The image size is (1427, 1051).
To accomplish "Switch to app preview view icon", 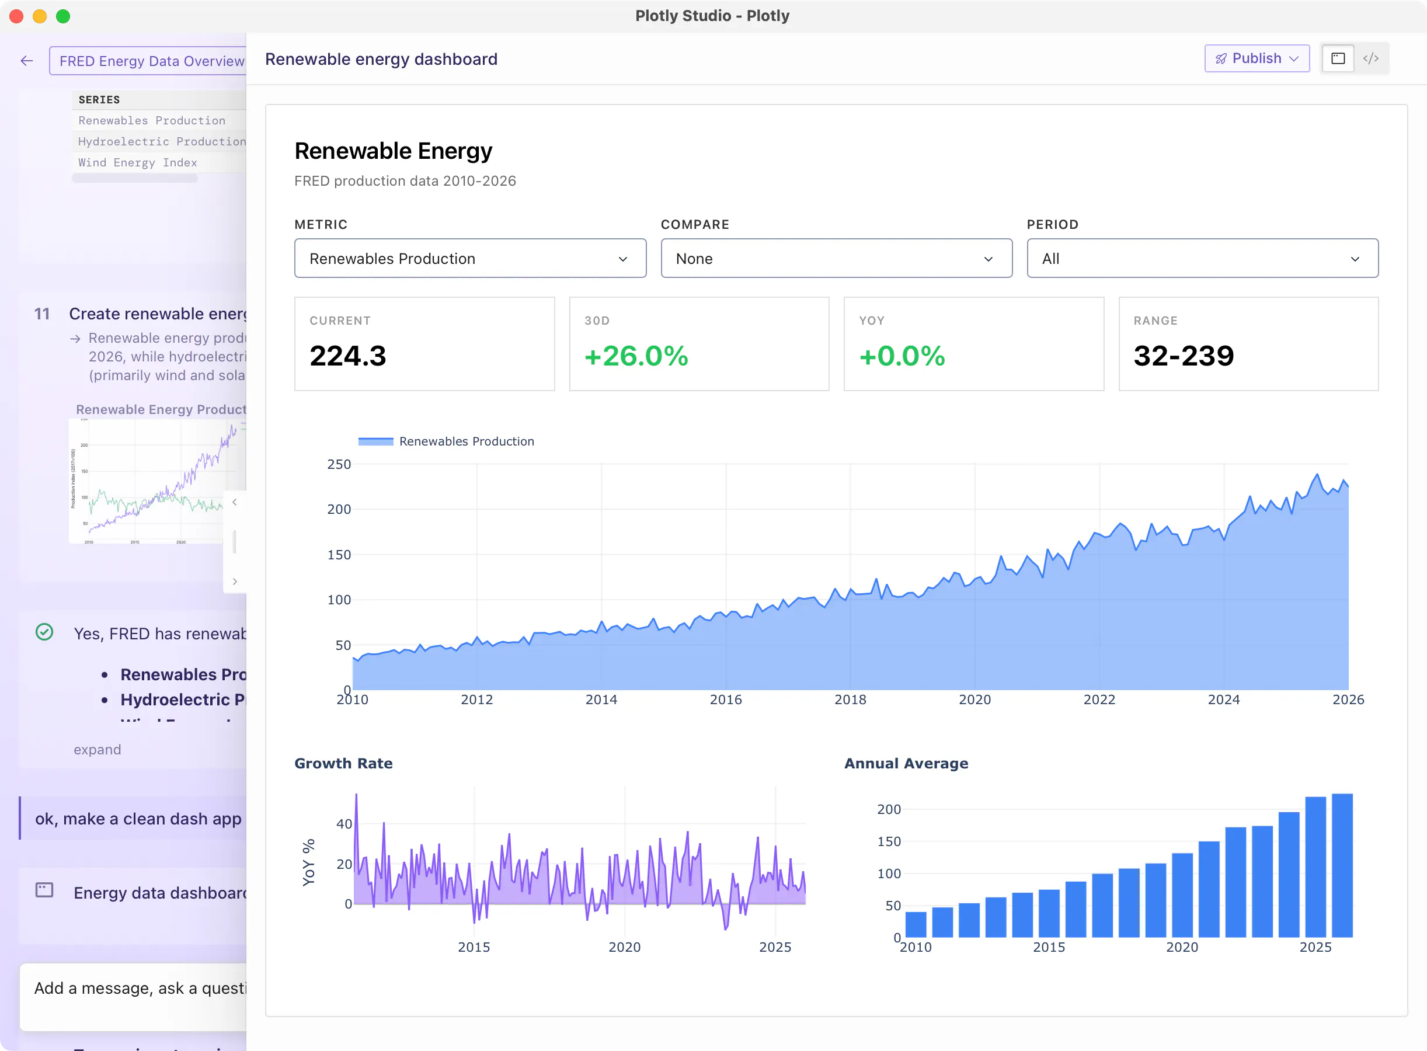I will [x=1338, y=58].
